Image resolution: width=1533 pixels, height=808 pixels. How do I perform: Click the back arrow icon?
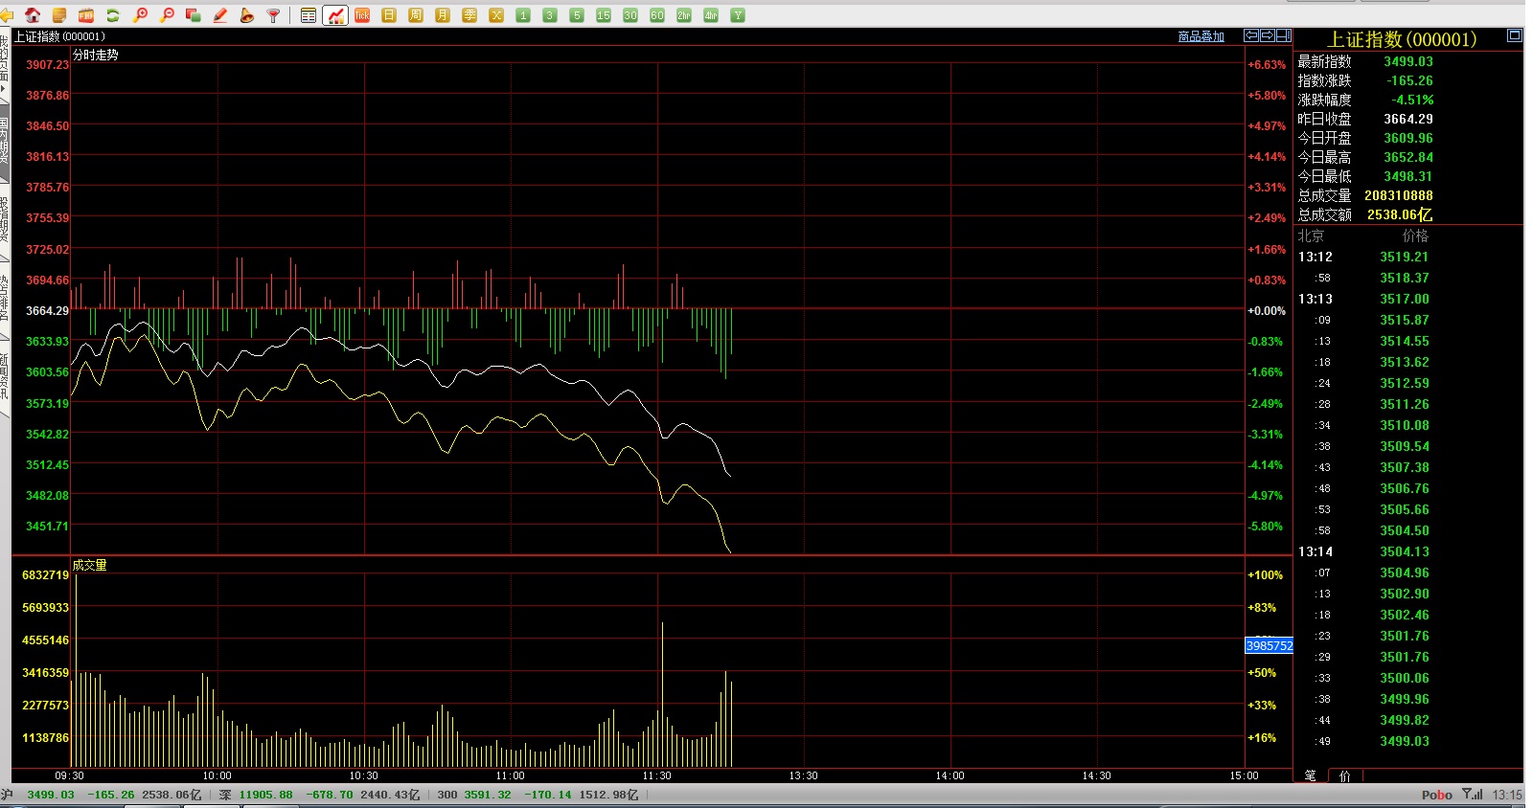[x=7, y=15]
